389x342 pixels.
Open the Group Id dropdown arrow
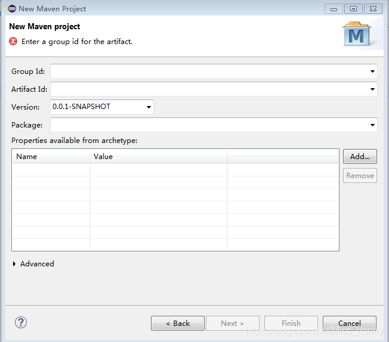pos(372,71)
